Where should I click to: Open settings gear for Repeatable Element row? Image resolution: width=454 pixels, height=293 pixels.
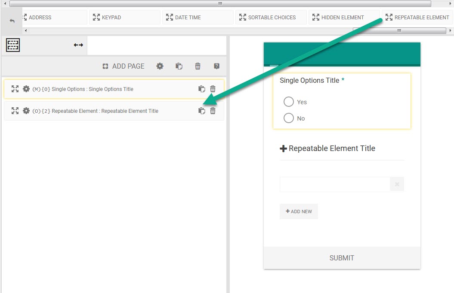click(x=26, y=111)
